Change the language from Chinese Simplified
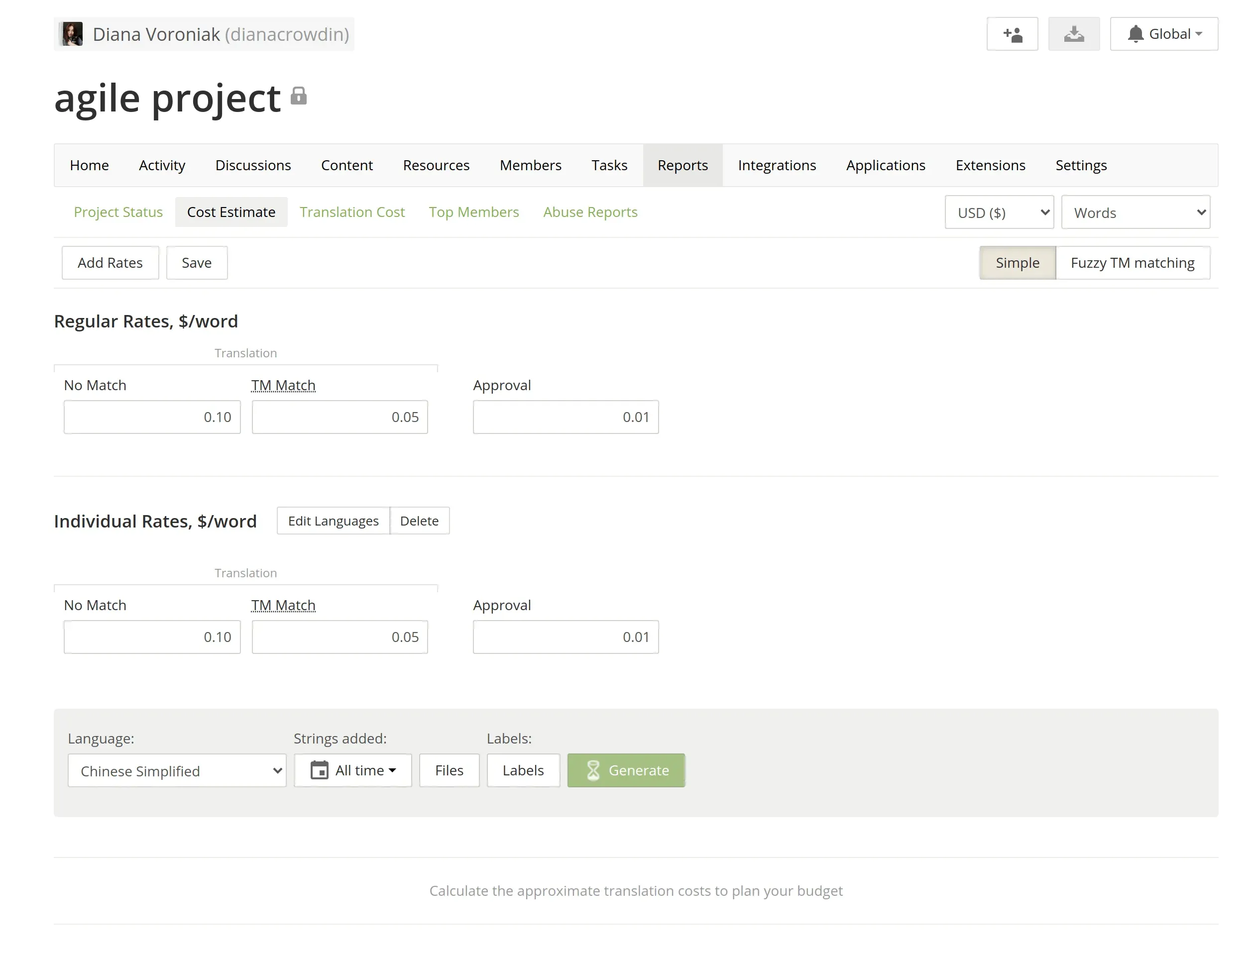1252x956 pixels. pyautogui.click(x=176, y=770)
